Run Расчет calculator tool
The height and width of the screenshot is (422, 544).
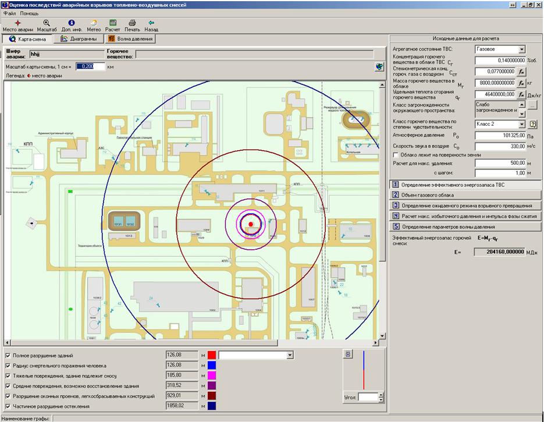[x=113, y=23]
